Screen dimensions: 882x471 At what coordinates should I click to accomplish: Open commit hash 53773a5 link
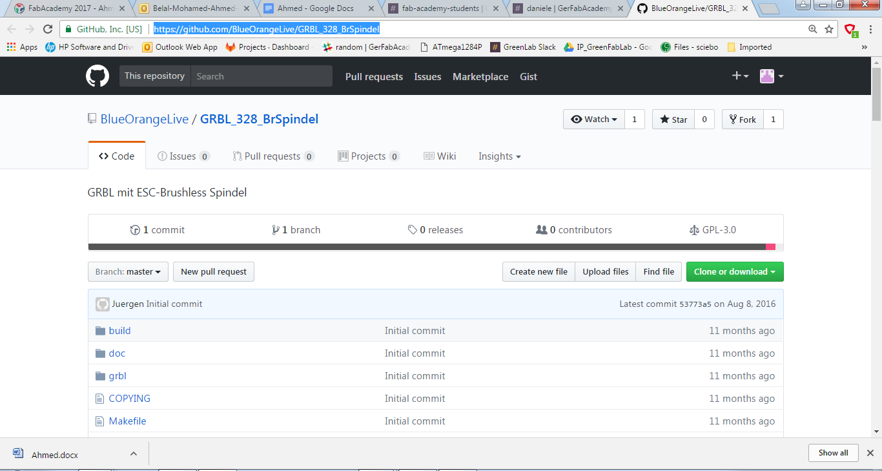point(695,304)
